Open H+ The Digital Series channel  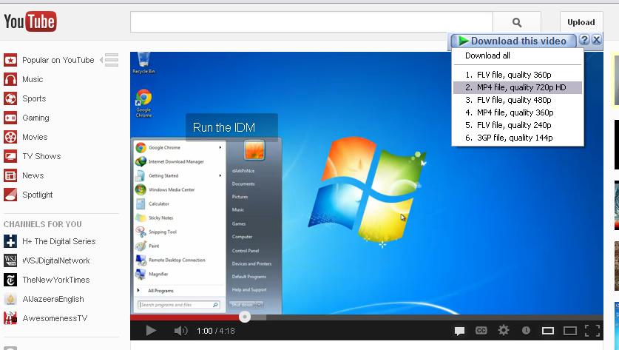(59, 241)
